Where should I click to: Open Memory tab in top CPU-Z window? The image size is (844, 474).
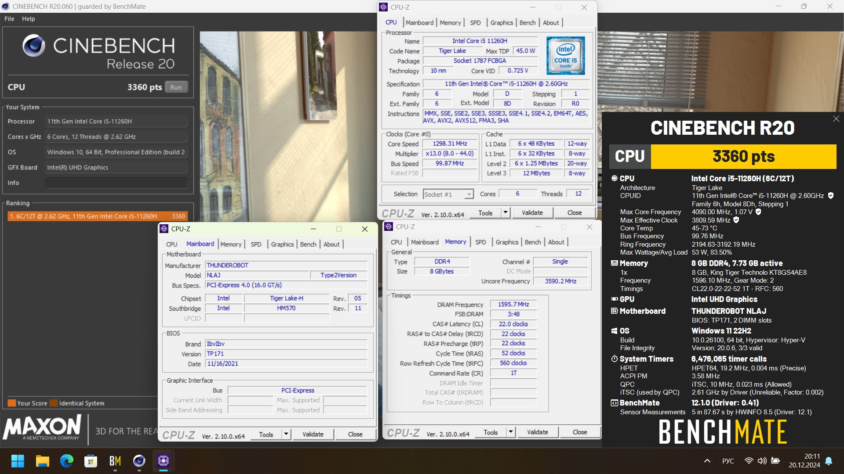point(450,23)
